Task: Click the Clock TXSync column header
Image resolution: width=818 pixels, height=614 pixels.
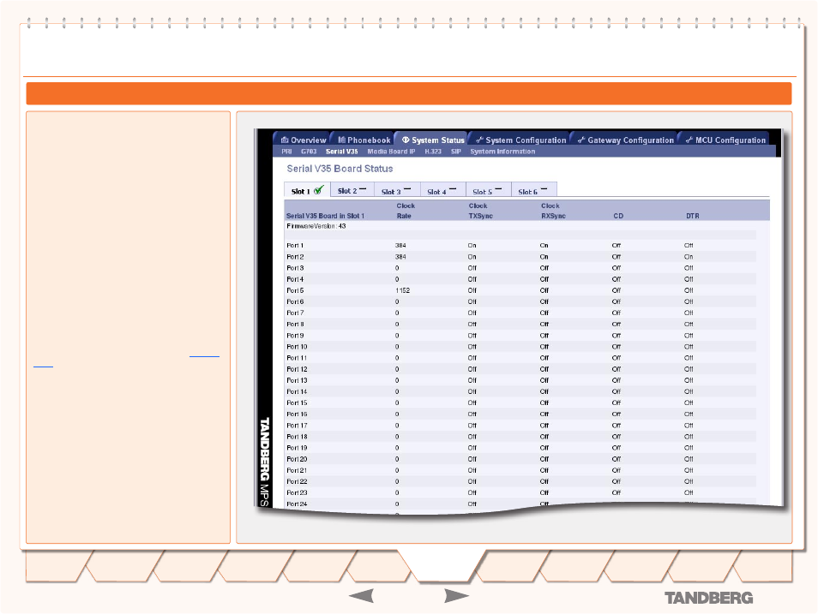Action: 480,211
